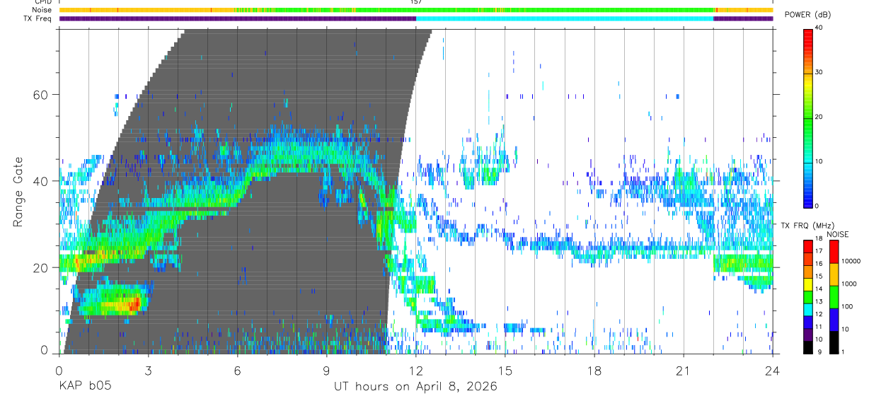This screenshot has width=869, height=401.
Task: Click the 'KAP b05' radar label
Action: [x=84, y=387]
